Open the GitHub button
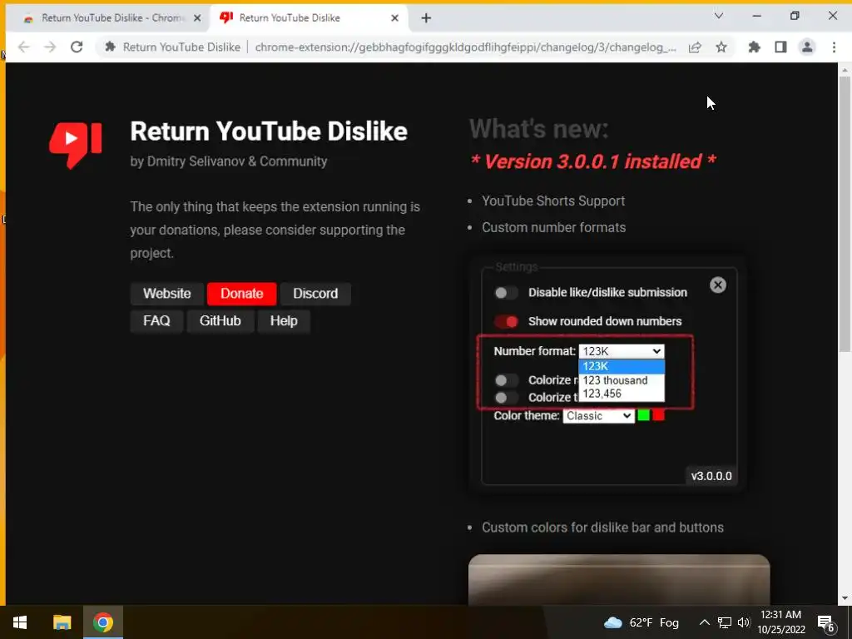Screen dimensions: 852x639 click(x=220, y=320)
